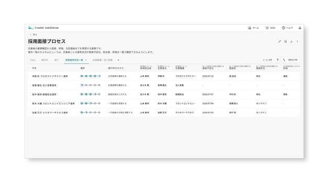The image size is (335, 188).
Task: Open the filter funnel icon
Action: (x=277, y=60)
